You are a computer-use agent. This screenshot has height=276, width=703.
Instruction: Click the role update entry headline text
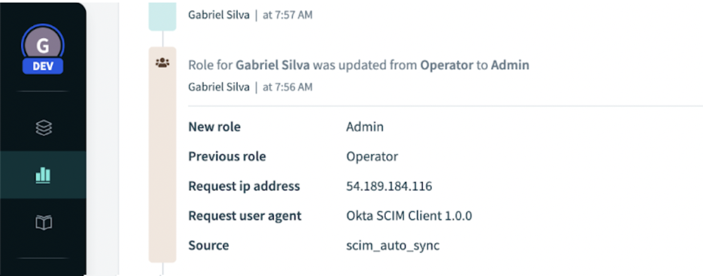coord(358,65)
